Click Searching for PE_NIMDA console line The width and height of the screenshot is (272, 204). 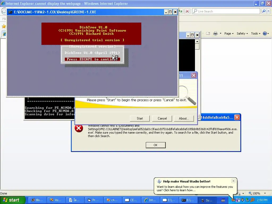pos(50,108)
